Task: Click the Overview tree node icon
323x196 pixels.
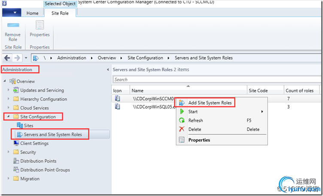Action: [12, 81]
